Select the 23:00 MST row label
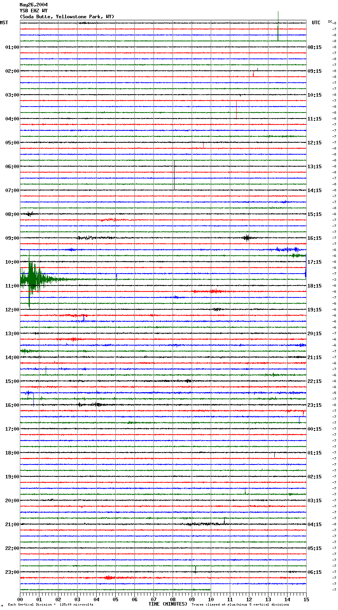This screenshot has width=338, height=610. pyautogui.click(x=12, y=572)
